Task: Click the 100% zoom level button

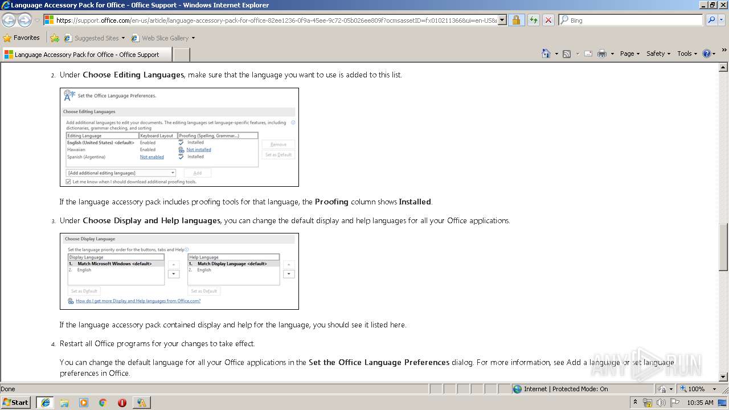Action: coord(693,389)
